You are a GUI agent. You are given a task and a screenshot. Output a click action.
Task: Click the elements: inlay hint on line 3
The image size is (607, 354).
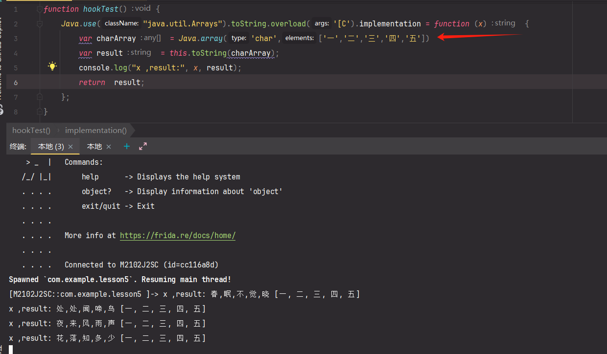tap(299, 38)
